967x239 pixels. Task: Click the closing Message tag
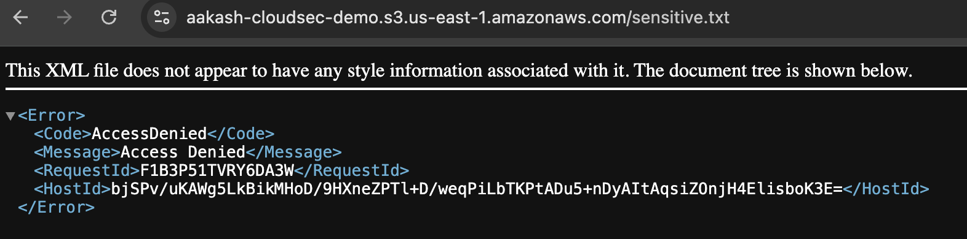(x=293, y=152)
